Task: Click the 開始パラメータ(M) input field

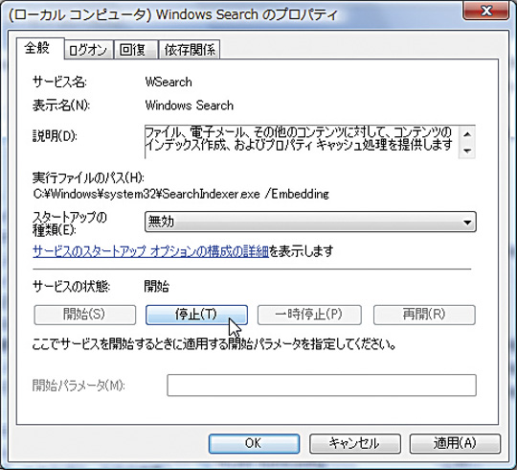Action: [322, 386]
